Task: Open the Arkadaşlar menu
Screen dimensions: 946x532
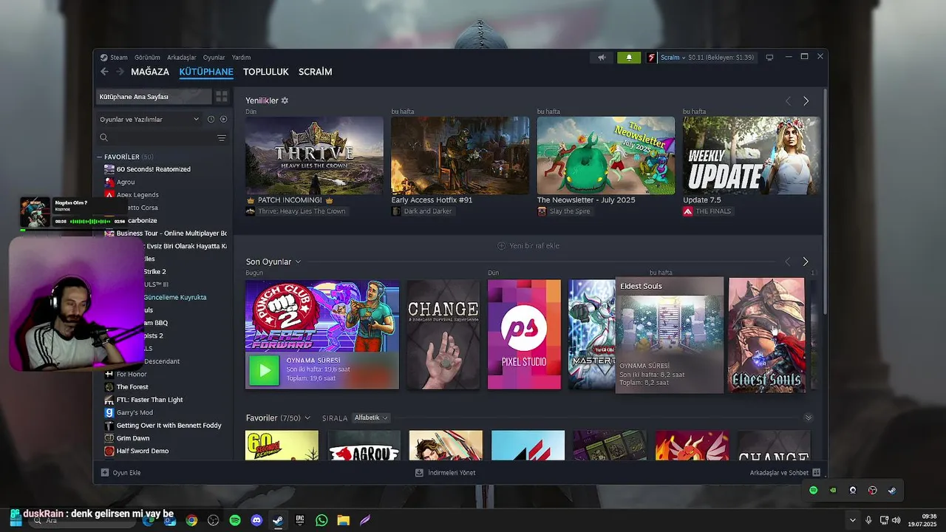Action: 182,57
